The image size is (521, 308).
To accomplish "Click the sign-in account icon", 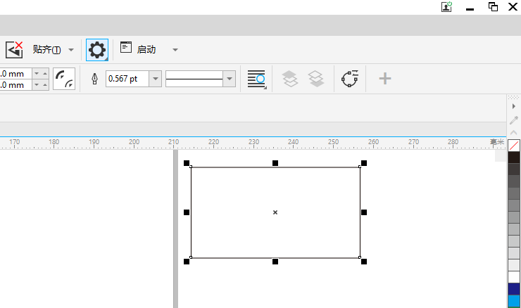I will point(446,6).
